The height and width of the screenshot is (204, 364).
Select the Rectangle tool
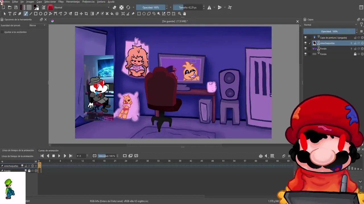point(36,14)
